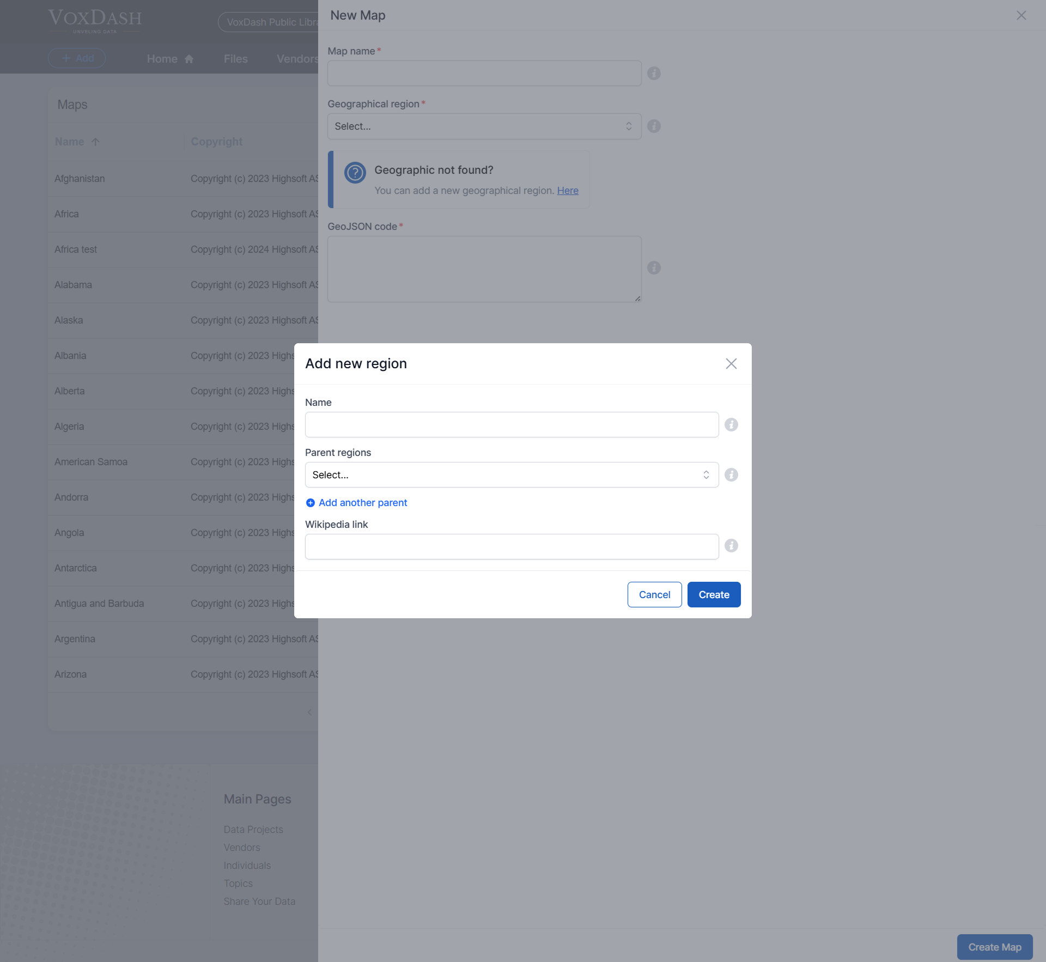This screenshot has width=1046, height=962.
Task: Click the question mark help icon
Action: click(x=355, y=173)
